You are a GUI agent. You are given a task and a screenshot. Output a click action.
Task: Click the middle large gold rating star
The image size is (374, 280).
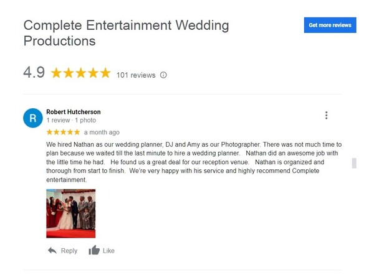tap(81, 73)
